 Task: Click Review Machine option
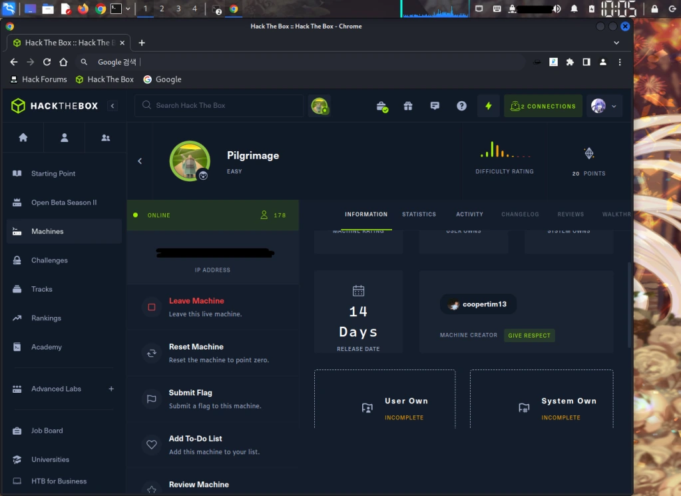tap(213, 485)
